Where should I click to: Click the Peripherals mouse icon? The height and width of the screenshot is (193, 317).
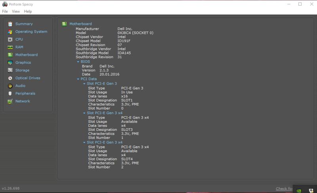coord(10,94)
